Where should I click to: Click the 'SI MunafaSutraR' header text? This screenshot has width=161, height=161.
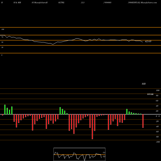[40, 3]
